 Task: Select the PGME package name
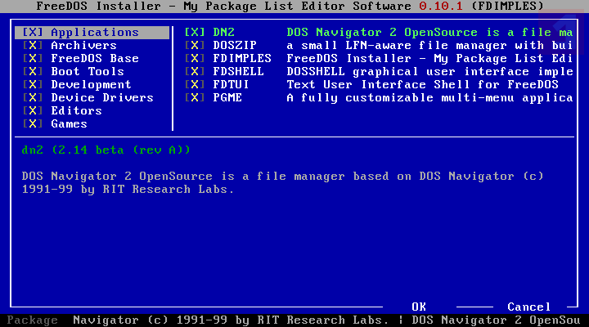click(227, 97)
